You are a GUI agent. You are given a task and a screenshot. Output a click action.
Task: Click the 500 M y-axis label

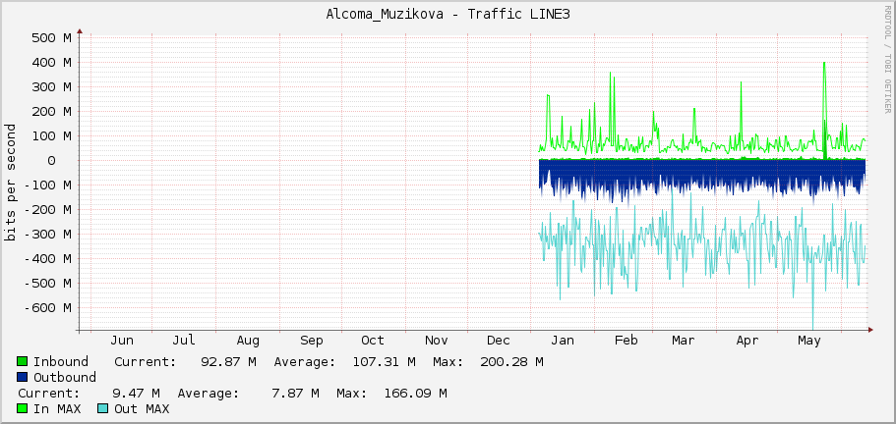pyautogui.click(x=51, y=38)
